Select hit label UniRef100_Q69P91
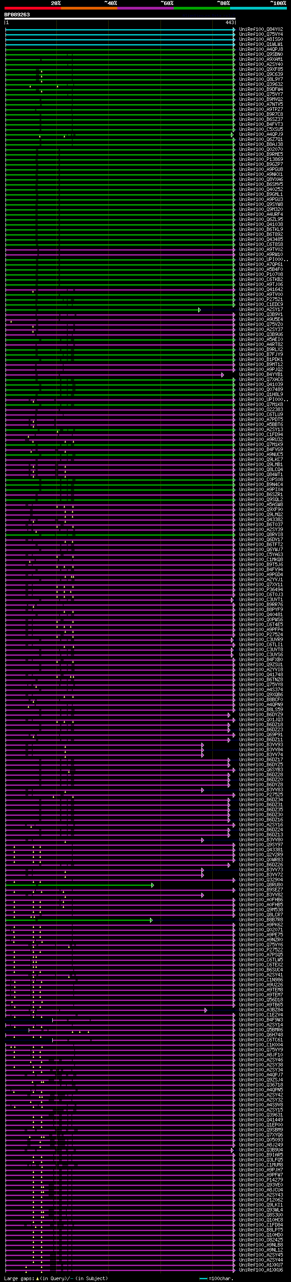Image resolution: width=291 pixels, height=1282 pixels. [x=261, y=734]
